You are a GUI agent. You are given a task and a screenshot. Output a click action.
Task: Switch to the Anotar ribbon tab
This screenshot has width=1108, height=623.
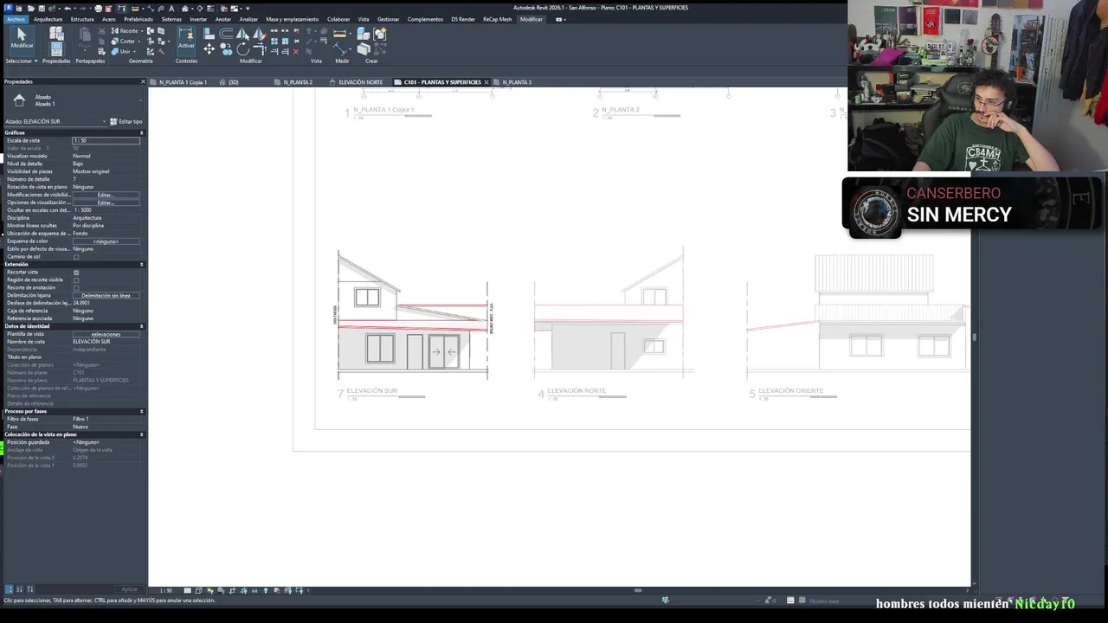point(223,19)
